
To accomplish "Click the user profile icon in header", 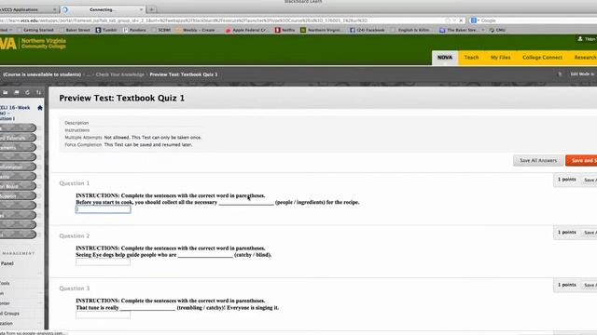I will pyautogui.click(x=580, y=39).
